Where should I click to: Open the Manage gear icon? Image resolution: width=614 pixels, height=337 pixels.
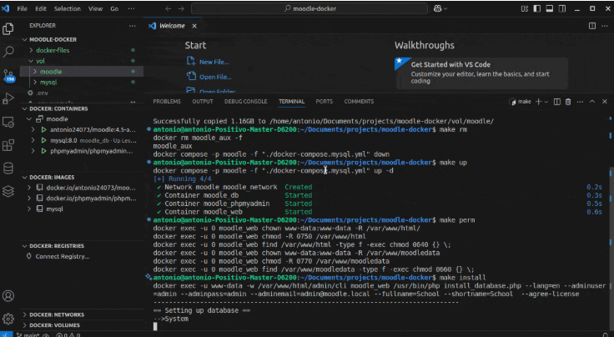coord(8,318)
